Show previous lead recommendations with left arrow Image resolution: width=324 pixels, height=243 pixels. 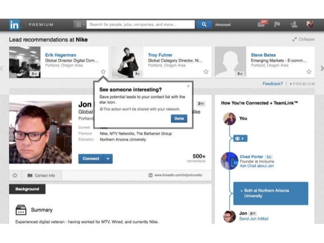2,68
